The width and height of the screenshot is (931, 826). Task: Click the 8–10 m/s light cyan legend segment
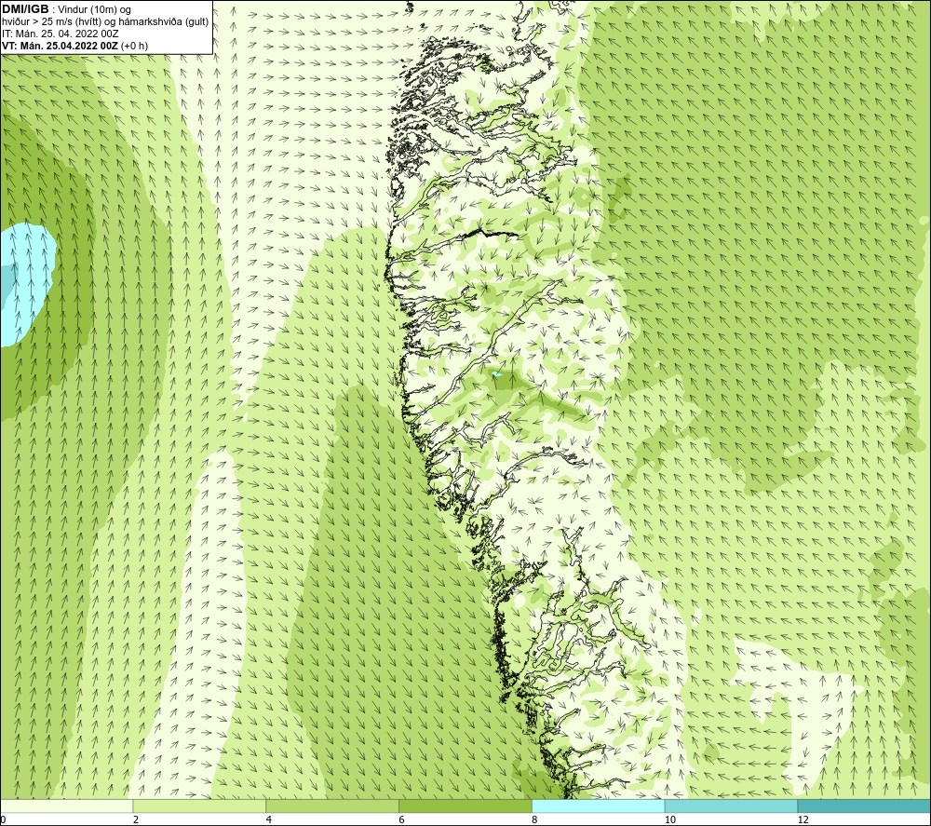click(x=599, y=806)
